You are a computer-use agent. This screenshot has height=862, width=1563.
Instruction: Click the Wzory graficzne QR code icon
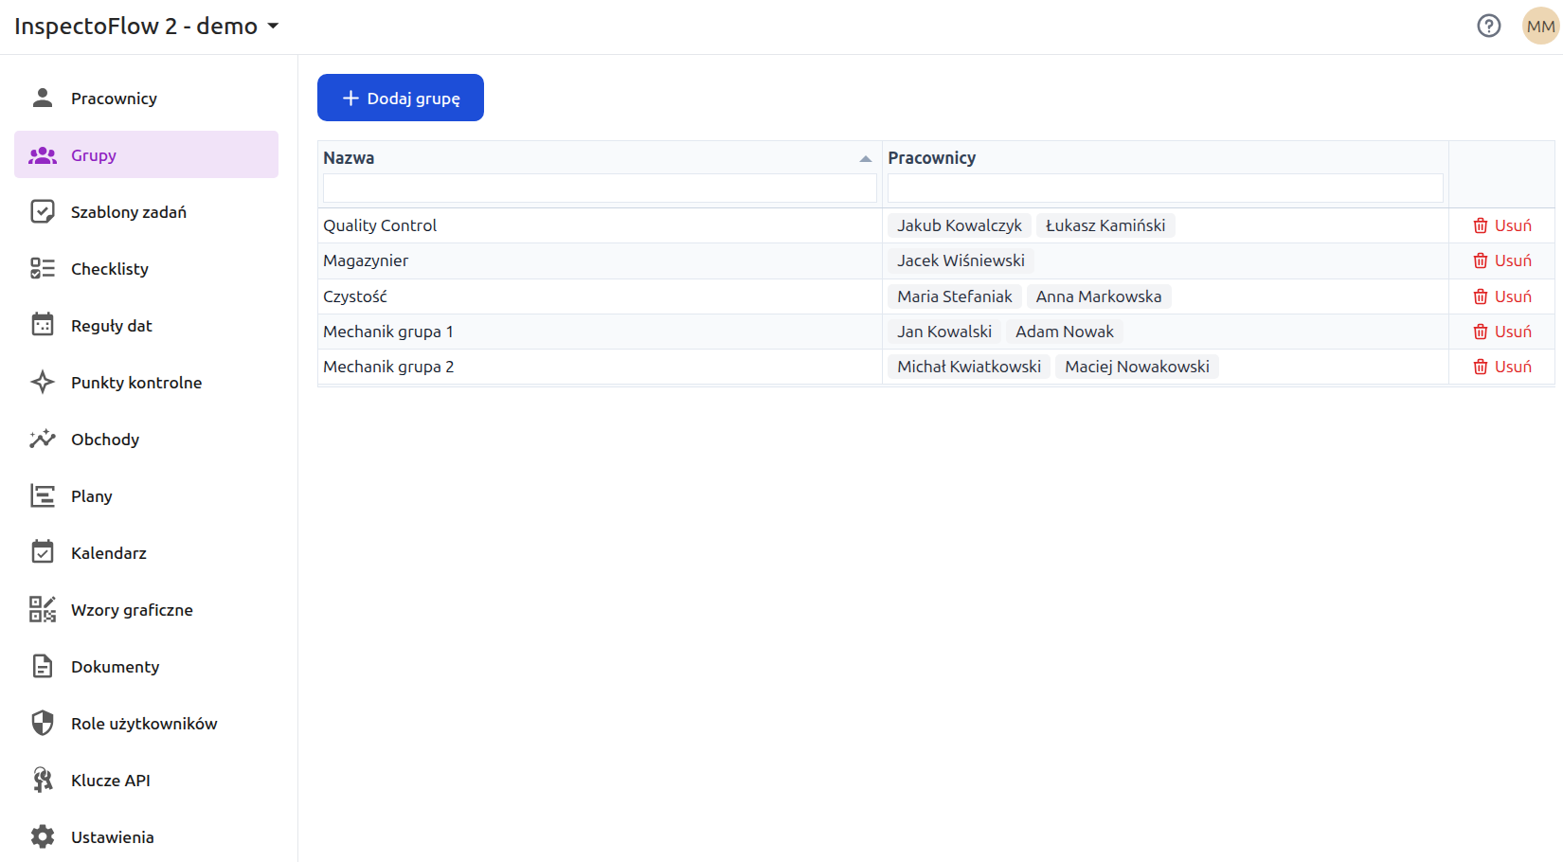[x=43, y=610]
